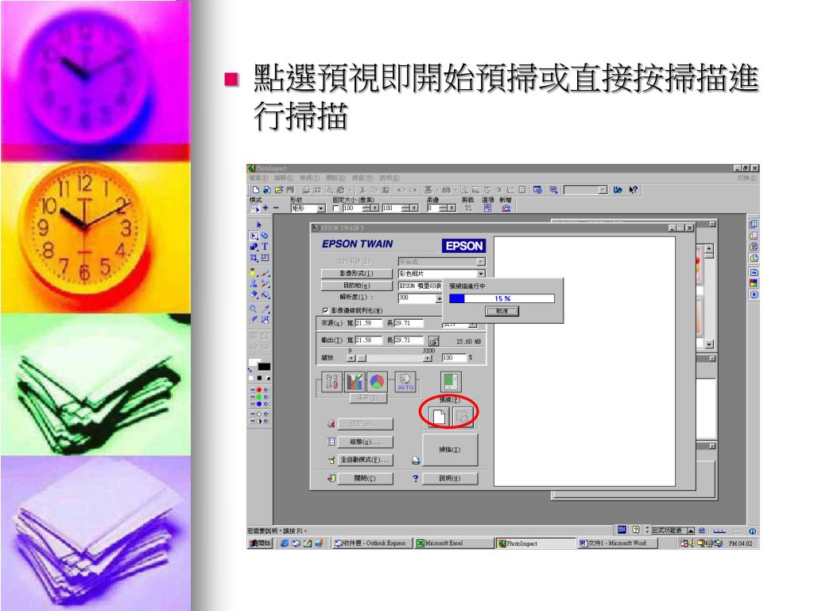The image size is (814, 611).
Task: Switch to Microsoft Excel in taskbar
Action: click(x=454, y=543)
